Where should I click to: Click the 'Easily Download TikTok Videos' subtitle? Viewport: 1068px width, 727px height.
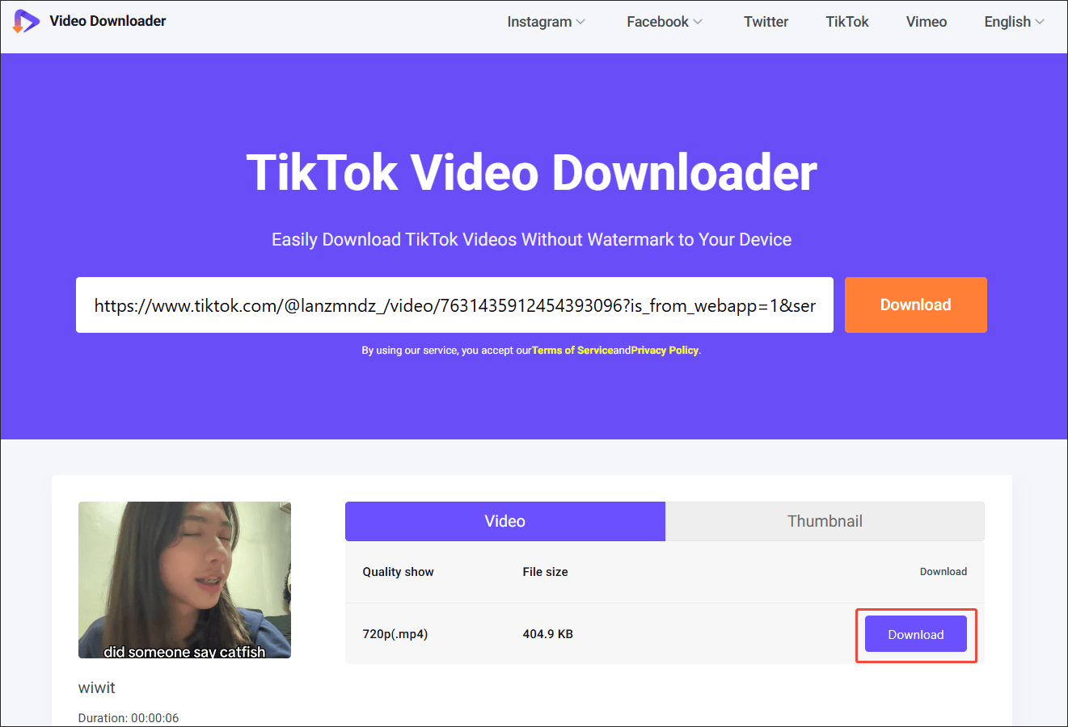532,240
